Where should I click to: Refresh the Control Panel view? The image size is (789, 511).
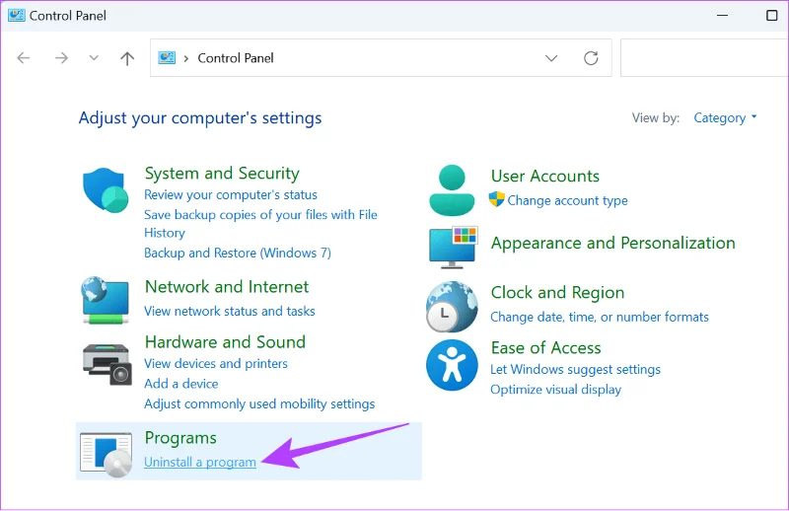pyautogui.click(x=591, y=58)
